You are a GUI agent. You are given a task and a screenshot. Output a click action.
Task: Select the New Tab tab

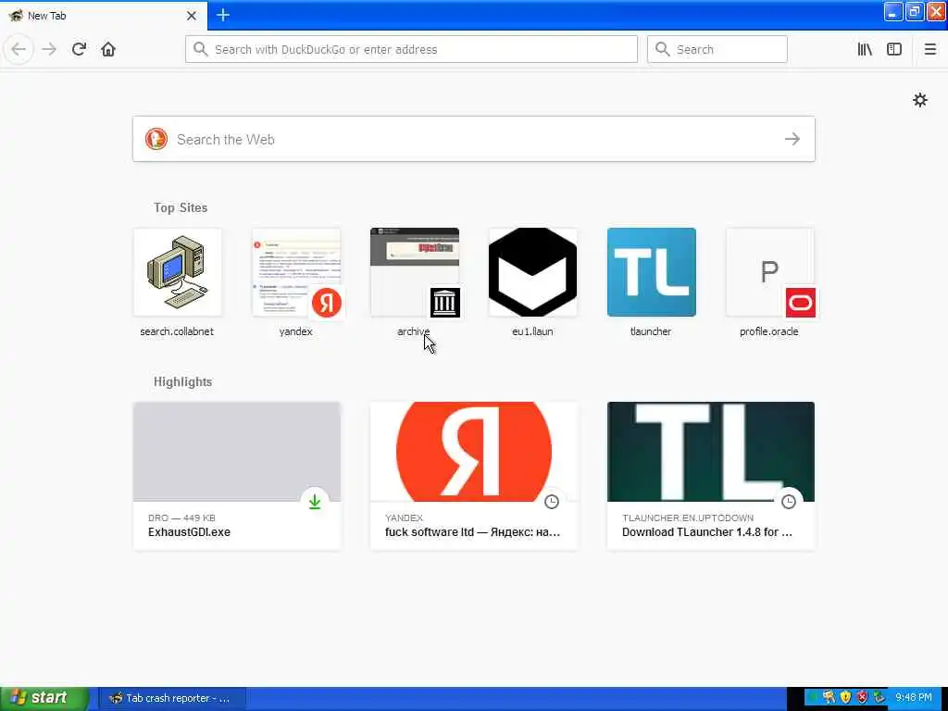[x=104, y=16]
